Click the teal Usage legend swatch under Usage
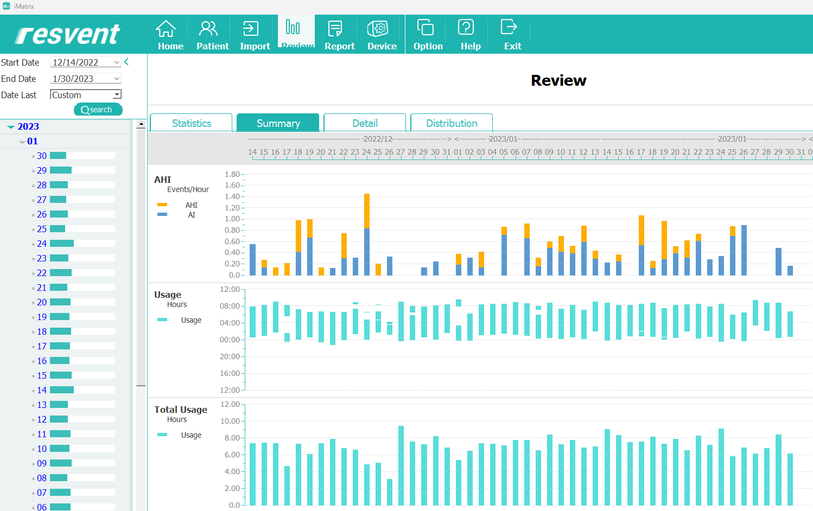The image size is (813, 511). 162,320
